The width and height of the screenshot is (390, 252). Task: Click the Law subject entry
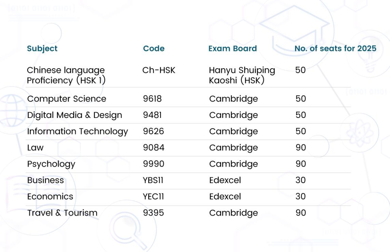tap(35, 148)
